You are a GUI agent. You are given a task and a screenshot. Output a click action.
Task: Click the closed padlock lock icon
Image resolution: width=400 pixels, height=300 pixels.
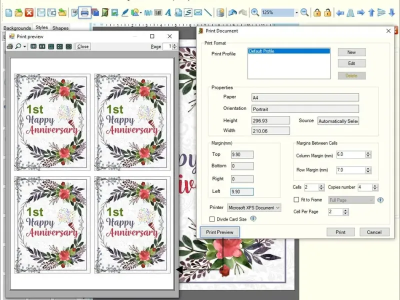[317, 12]
